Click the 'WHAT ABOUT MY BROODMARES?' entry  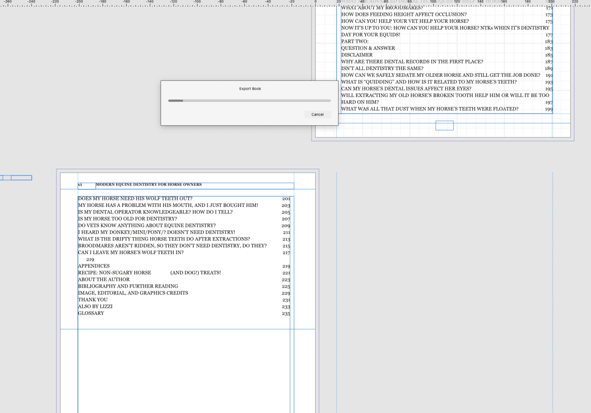[381, 7]
